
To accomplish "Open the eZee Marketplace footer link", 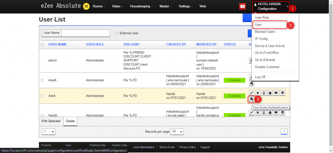I will (144, 147).
